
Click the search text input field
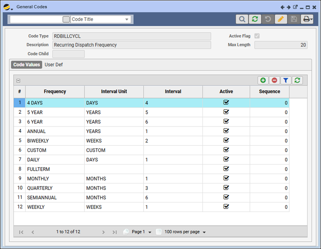coord(36,19)
